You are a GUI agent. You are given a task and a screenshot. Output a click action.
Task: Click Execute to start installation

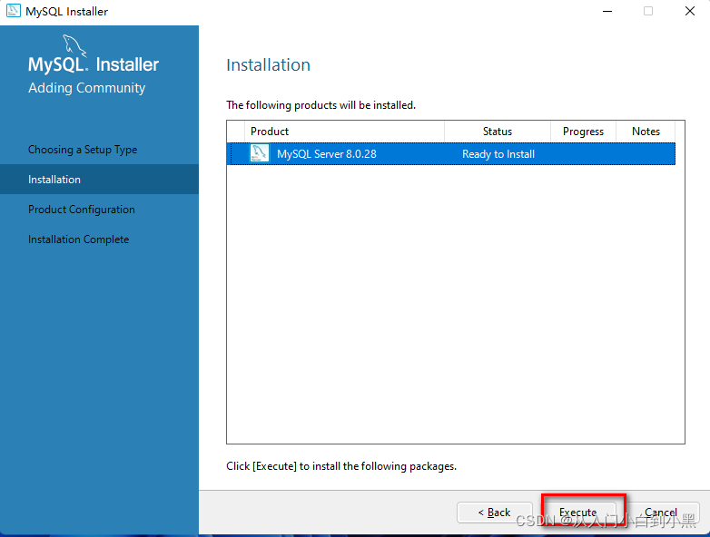pos(577,513)
